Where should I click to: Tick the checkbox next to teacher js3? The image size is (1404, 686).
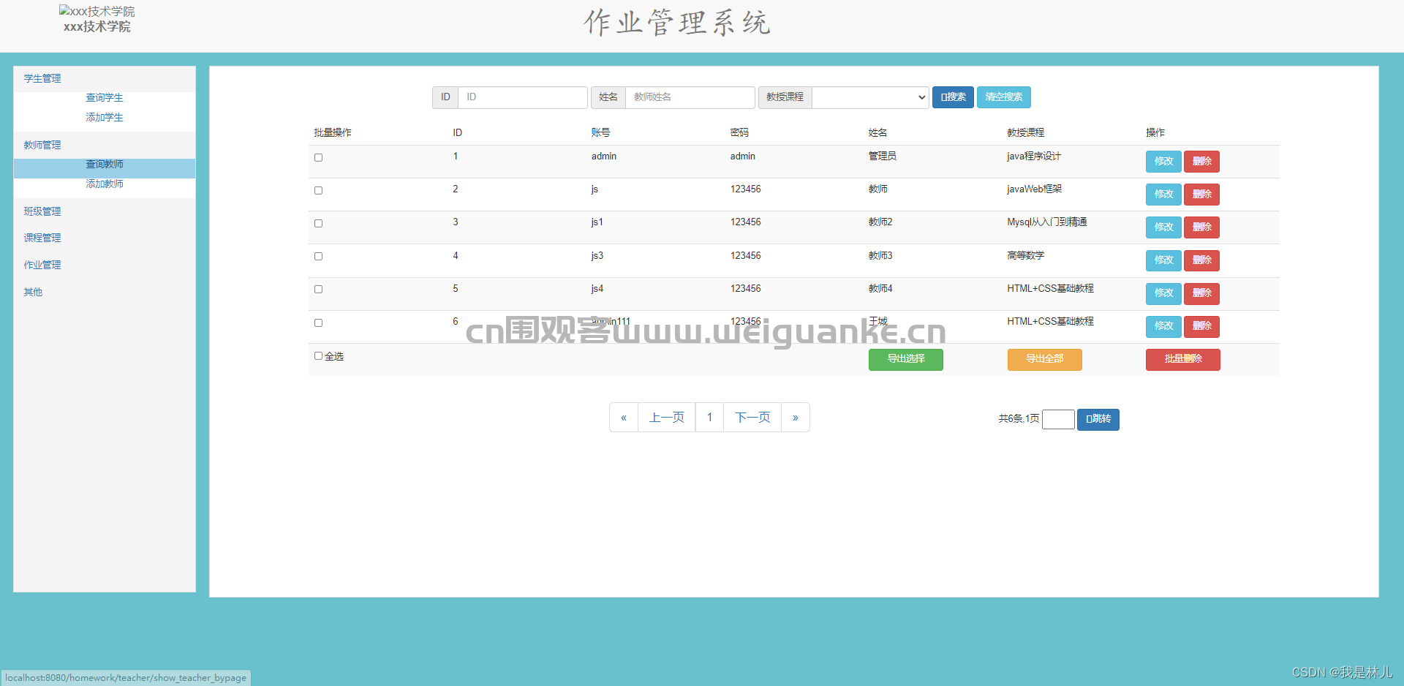click(318, 256)
